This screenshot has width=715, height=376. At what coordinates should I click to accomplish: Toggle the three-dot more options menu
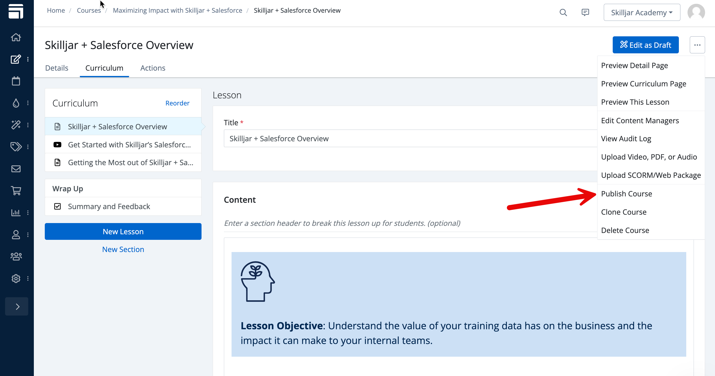697,45
